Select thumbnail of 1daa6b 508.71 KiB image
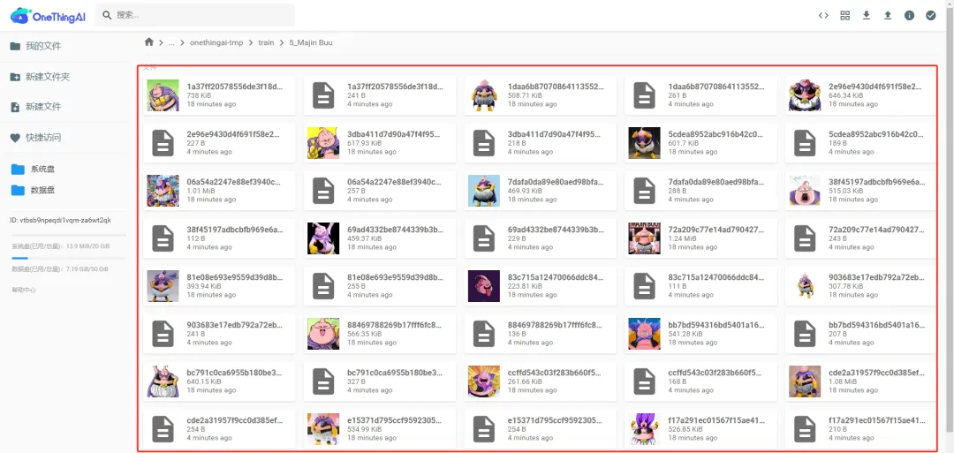 tap(484, 95)
